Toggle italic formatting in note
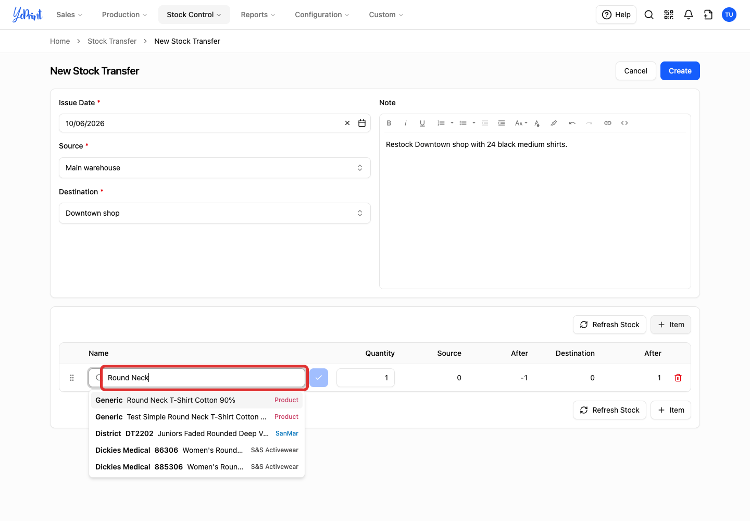The image size is (750, 521). click(x=406, y=123)
